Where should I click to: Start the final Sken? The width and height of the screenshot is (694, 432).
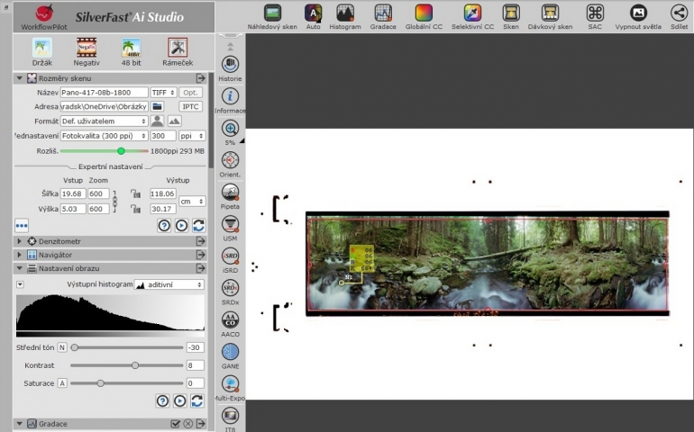[x=511, y=13]
